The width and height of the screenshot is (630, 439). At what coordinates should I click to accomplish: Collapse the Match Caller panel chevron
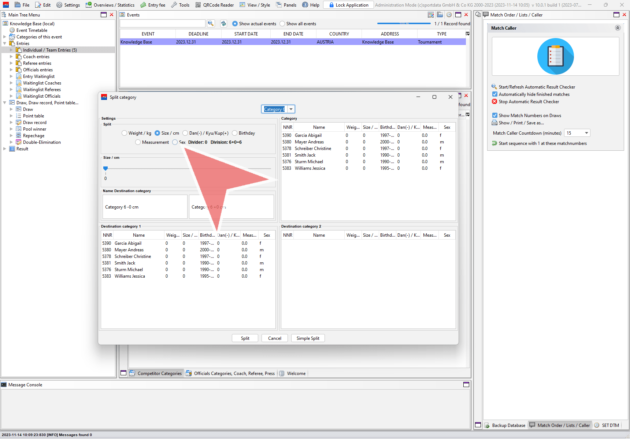click(618, 28)
